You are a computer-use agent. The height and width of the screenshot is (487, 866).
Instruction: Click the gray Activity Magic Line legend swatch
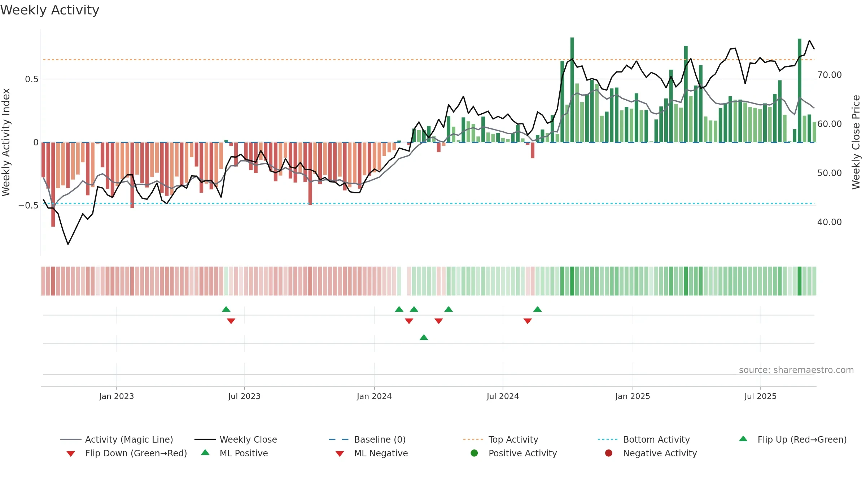tap(71, 439)
